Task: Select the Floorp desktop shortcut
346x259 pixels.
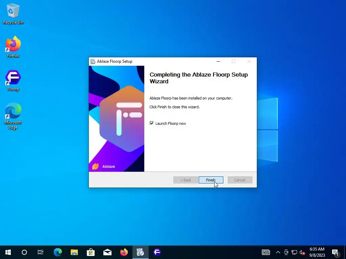Action: pos(13,80)
